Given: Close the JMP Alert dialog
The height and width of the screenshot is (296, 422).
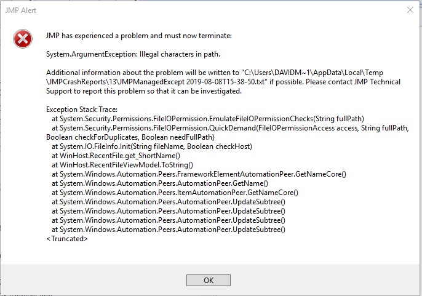Looking at the screenshot, I should (410, 9).
